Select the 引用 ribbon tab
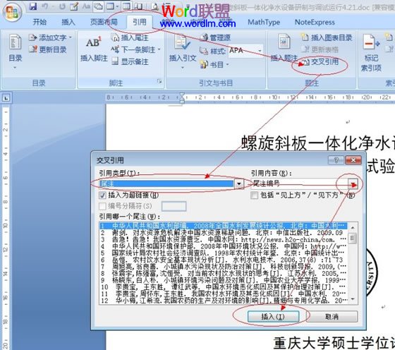 pyautogui.click(x=140, y=22)
